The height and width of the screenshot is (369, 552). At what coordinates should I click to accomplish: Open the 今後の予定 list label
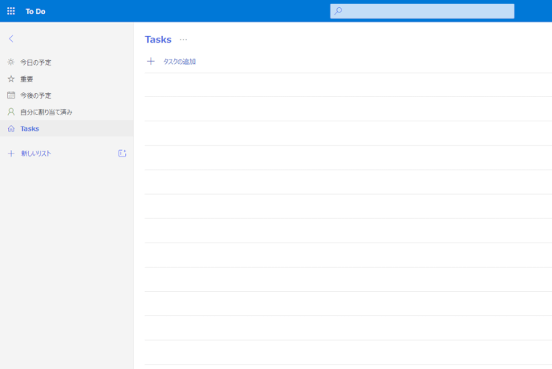point(36,96)
